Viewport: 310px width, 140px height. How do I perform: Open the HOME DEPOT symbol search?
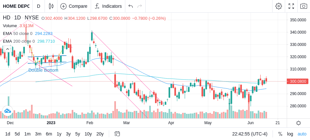pos(16,6)
